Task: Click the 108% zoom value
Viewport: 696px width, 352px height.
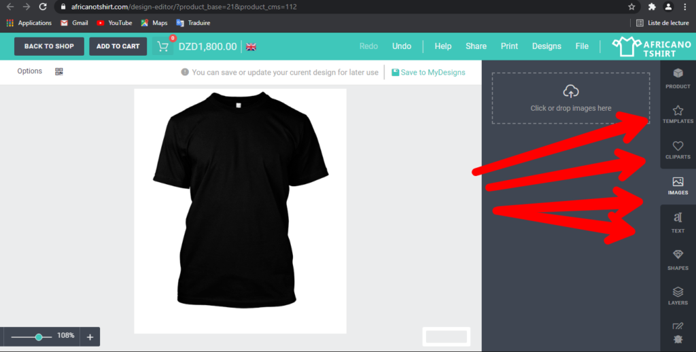Action: click(66, 336)
